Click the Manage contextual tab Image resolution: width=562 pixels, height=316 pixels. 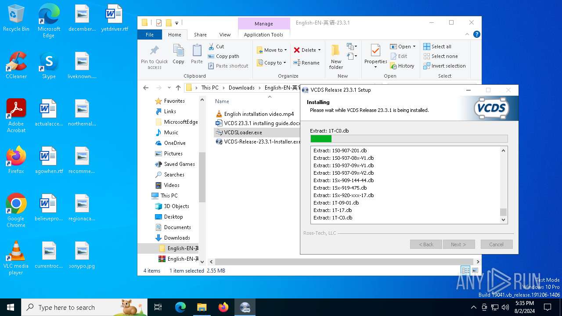pos(263,24)
